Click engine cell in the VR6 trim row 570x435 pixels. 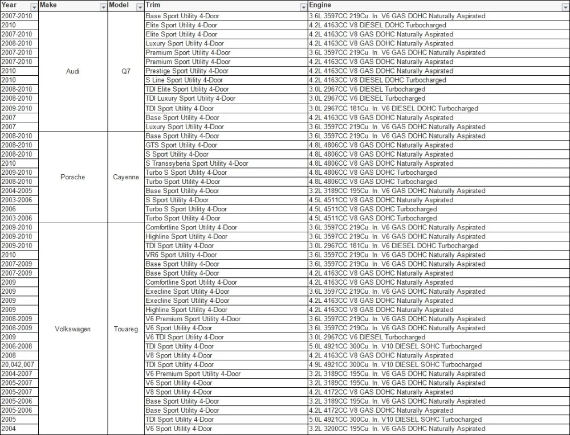pos(439,255)
